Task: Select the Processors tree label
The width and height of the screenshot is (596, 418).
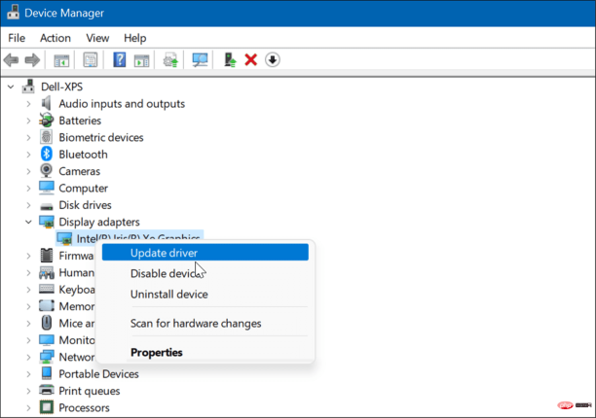Action: click(84, 407)
